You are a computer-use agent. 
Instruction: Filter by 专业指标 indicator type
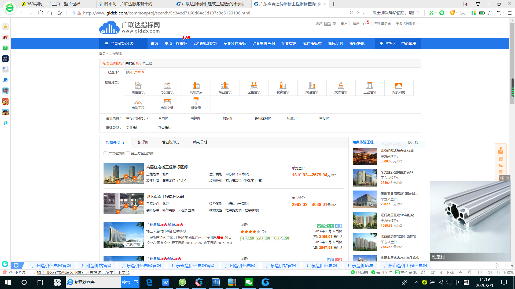click(x=133, y=128)
